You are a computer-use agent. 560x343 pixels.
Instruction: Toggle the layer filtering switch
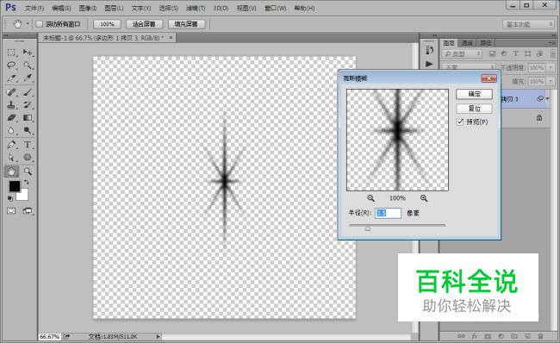[x=553, y=53]
